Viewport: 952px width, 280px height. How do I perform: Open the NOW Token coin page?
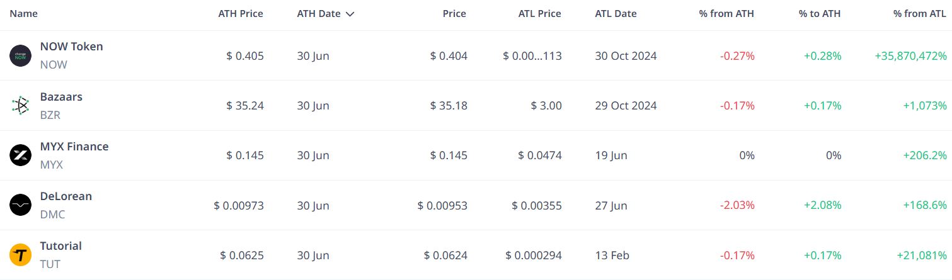coord(71,47)
